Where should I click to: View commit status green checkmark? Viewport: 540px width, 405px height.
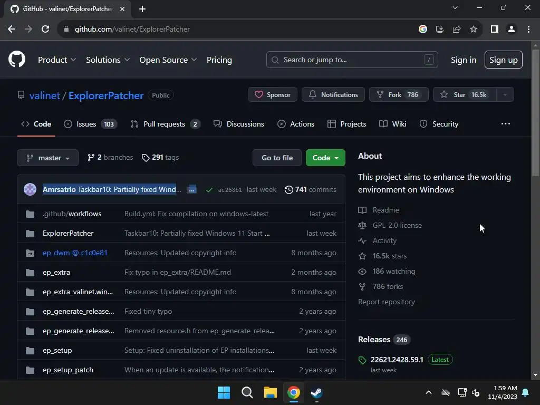[x=209, y=190]
